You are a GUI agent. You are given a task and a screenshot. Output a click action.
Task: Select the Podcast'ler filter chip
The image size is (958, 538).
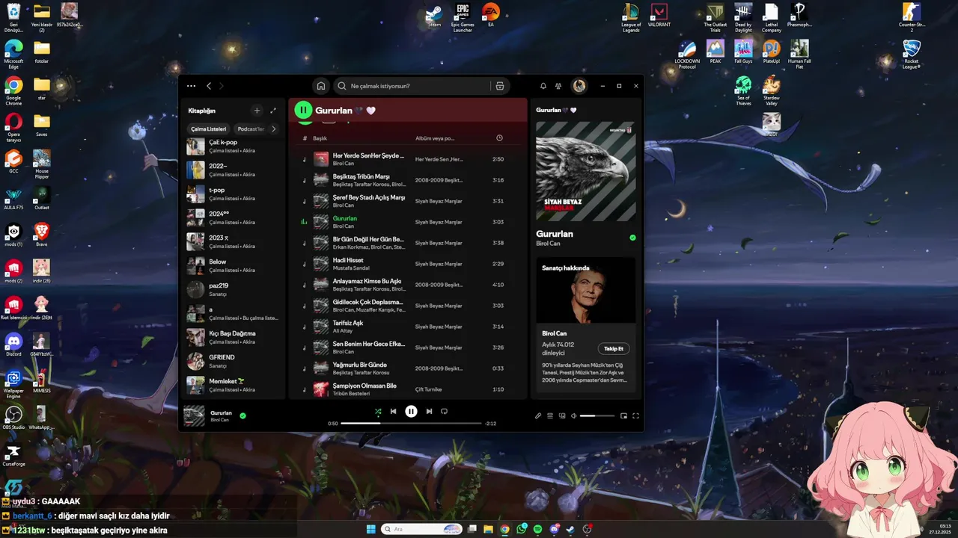point(251,129)
